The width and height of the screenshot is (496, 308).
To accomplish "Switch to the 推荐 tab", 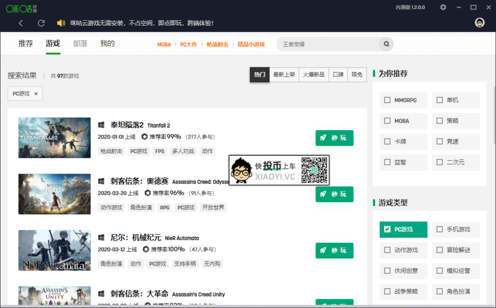I will click(26, 44).
